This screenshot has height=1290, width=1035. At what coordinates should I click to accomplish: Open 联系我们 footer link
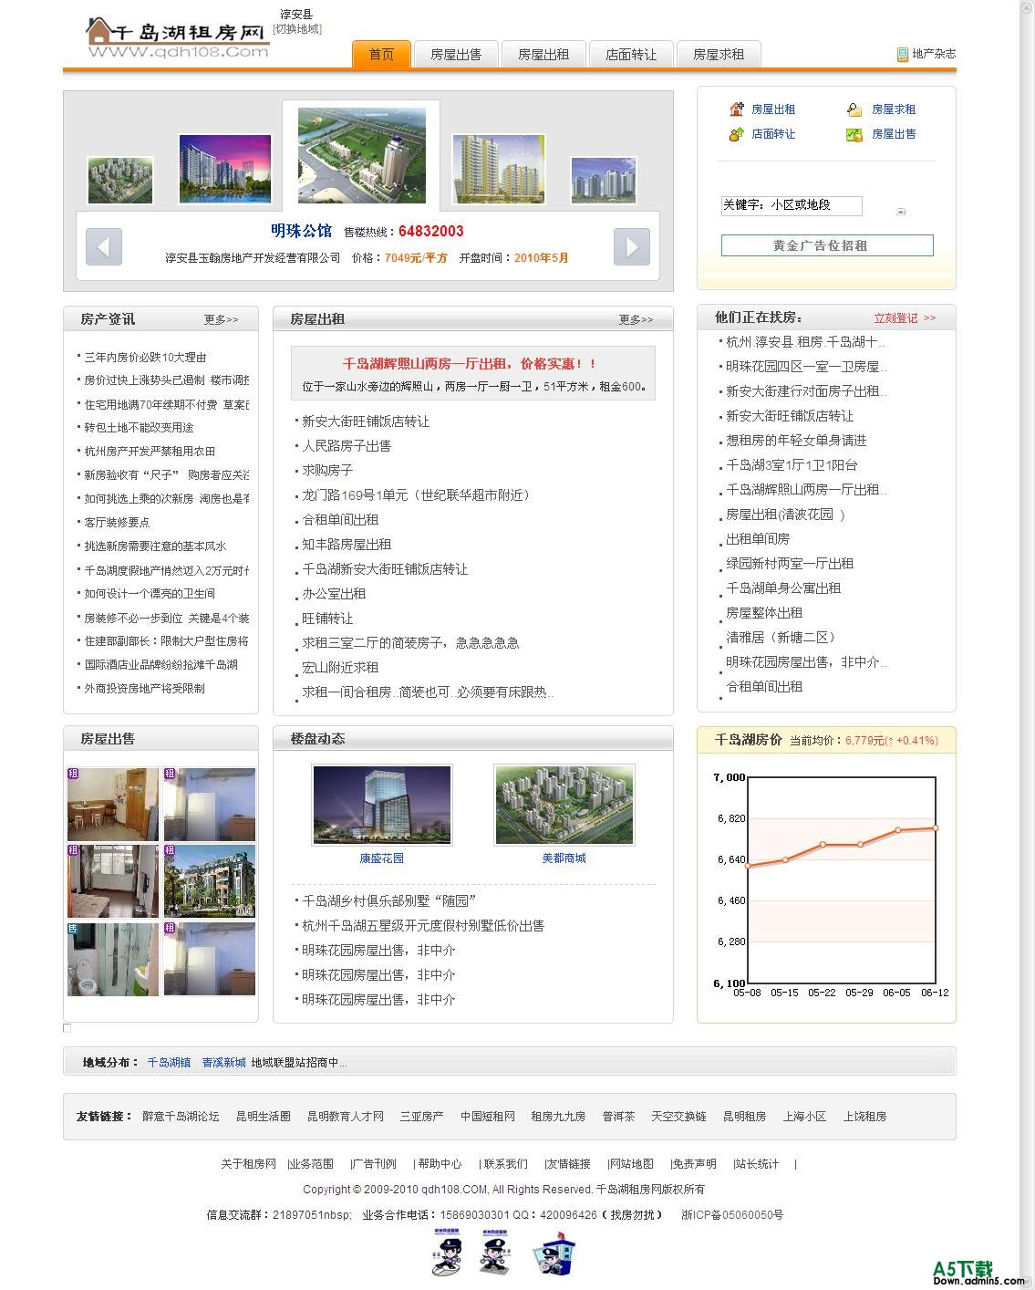(x=505, y=1164)
